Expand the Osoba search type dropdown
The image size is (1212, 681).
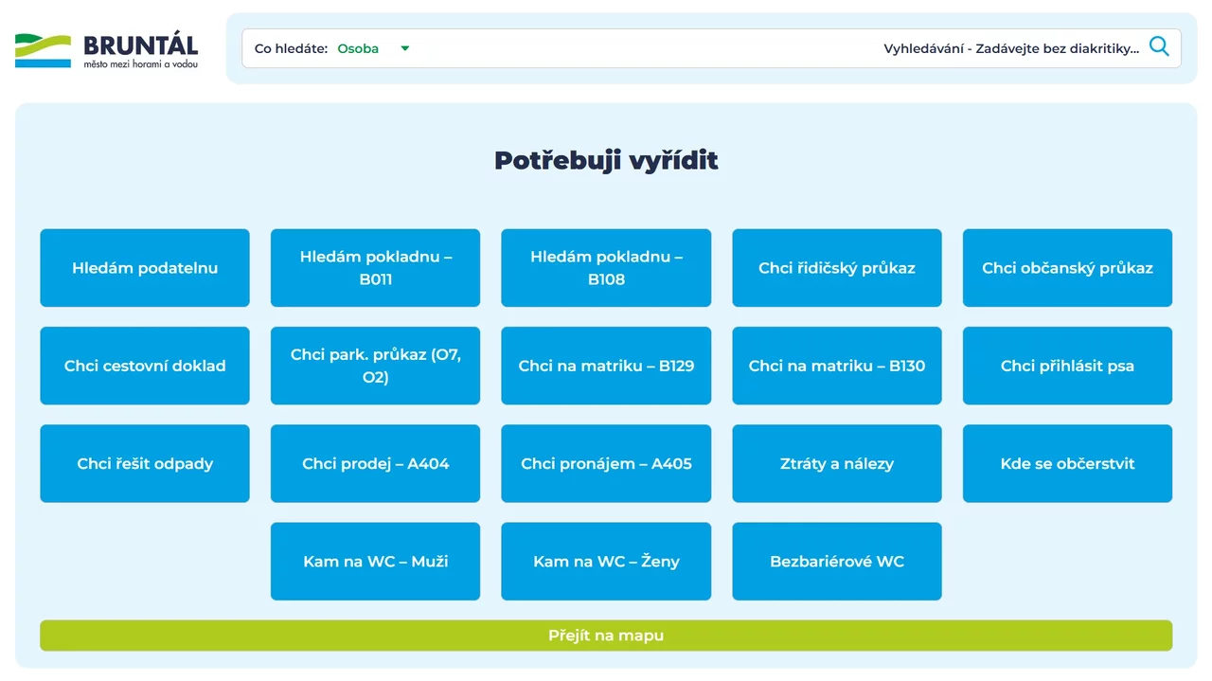pyautogui.click(x=373, y=48)
